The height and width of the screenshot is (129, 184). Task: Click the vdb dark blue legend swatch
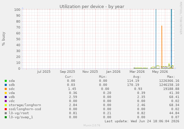coord(6,97)
